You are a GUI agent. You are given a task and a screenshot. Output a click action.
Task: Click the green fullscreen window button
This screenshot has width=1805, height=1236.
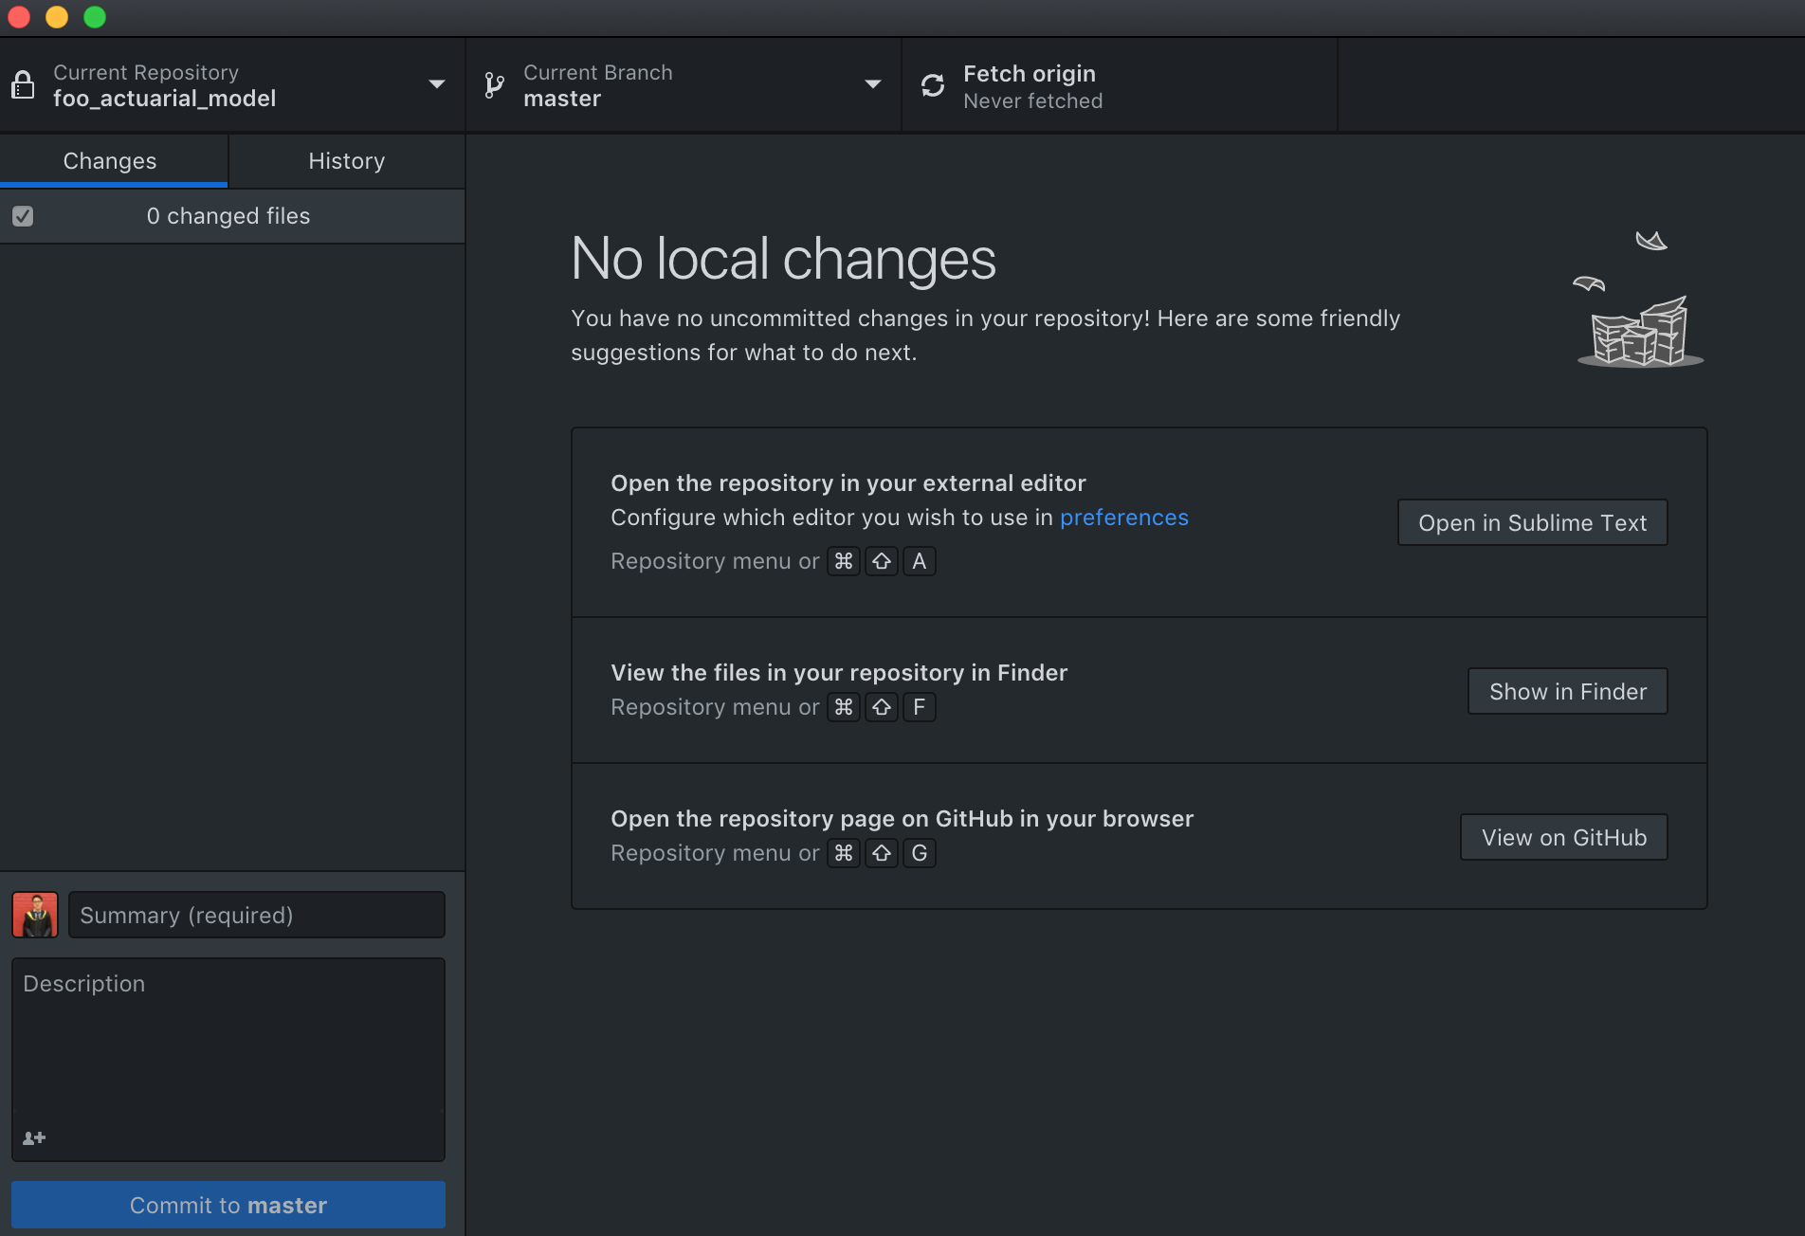click(x=95, y=17)
